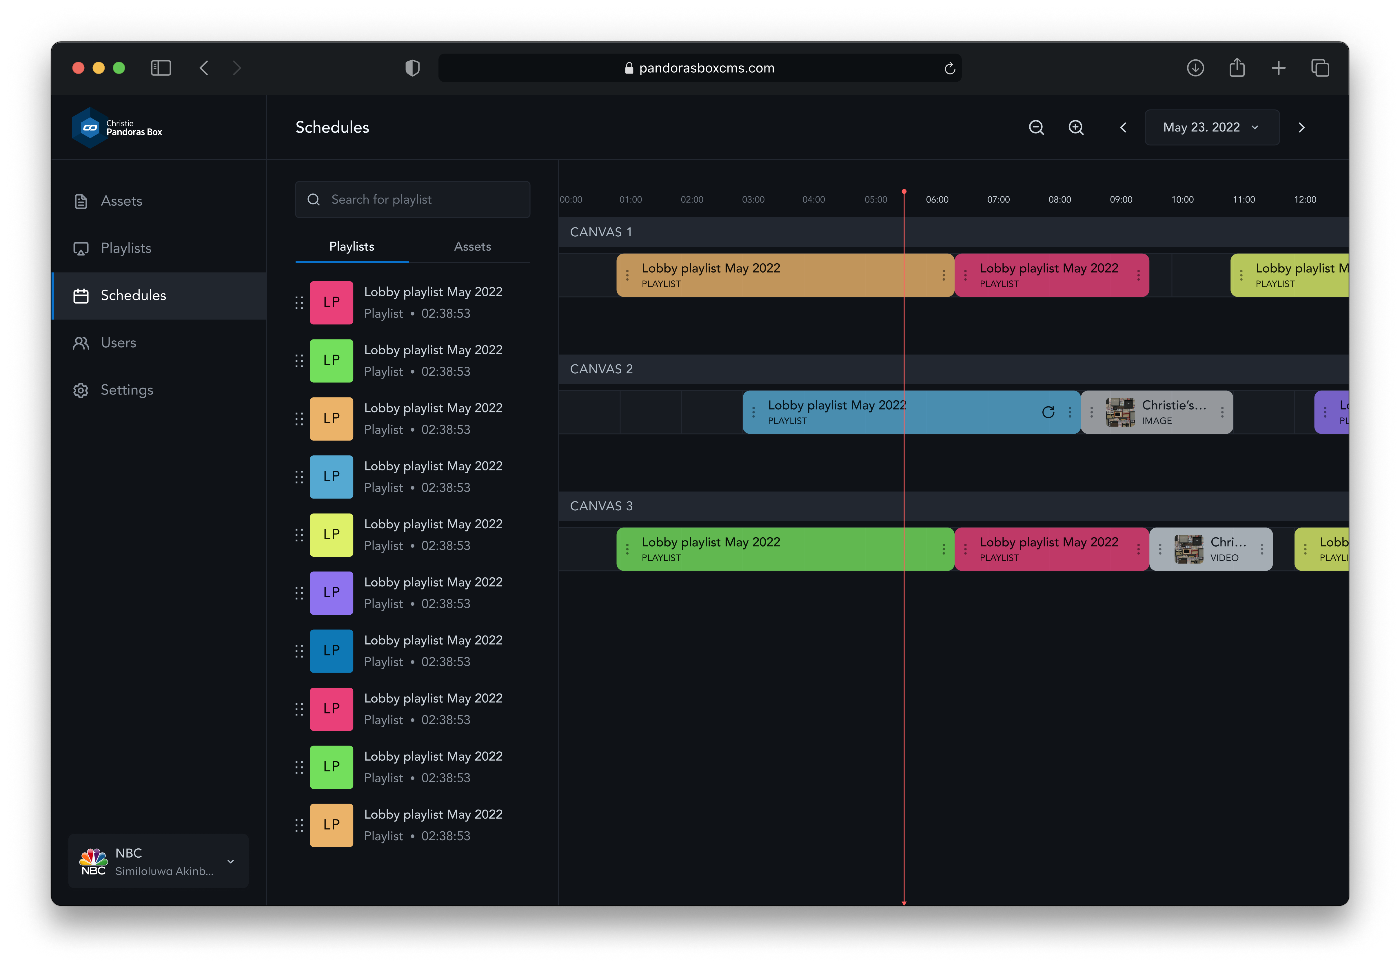The width and height of the screenshot is (1400, 966).
Task: Click repeat icon on blue Canvas 2 playlist
Action: (x=1048, y=412)
